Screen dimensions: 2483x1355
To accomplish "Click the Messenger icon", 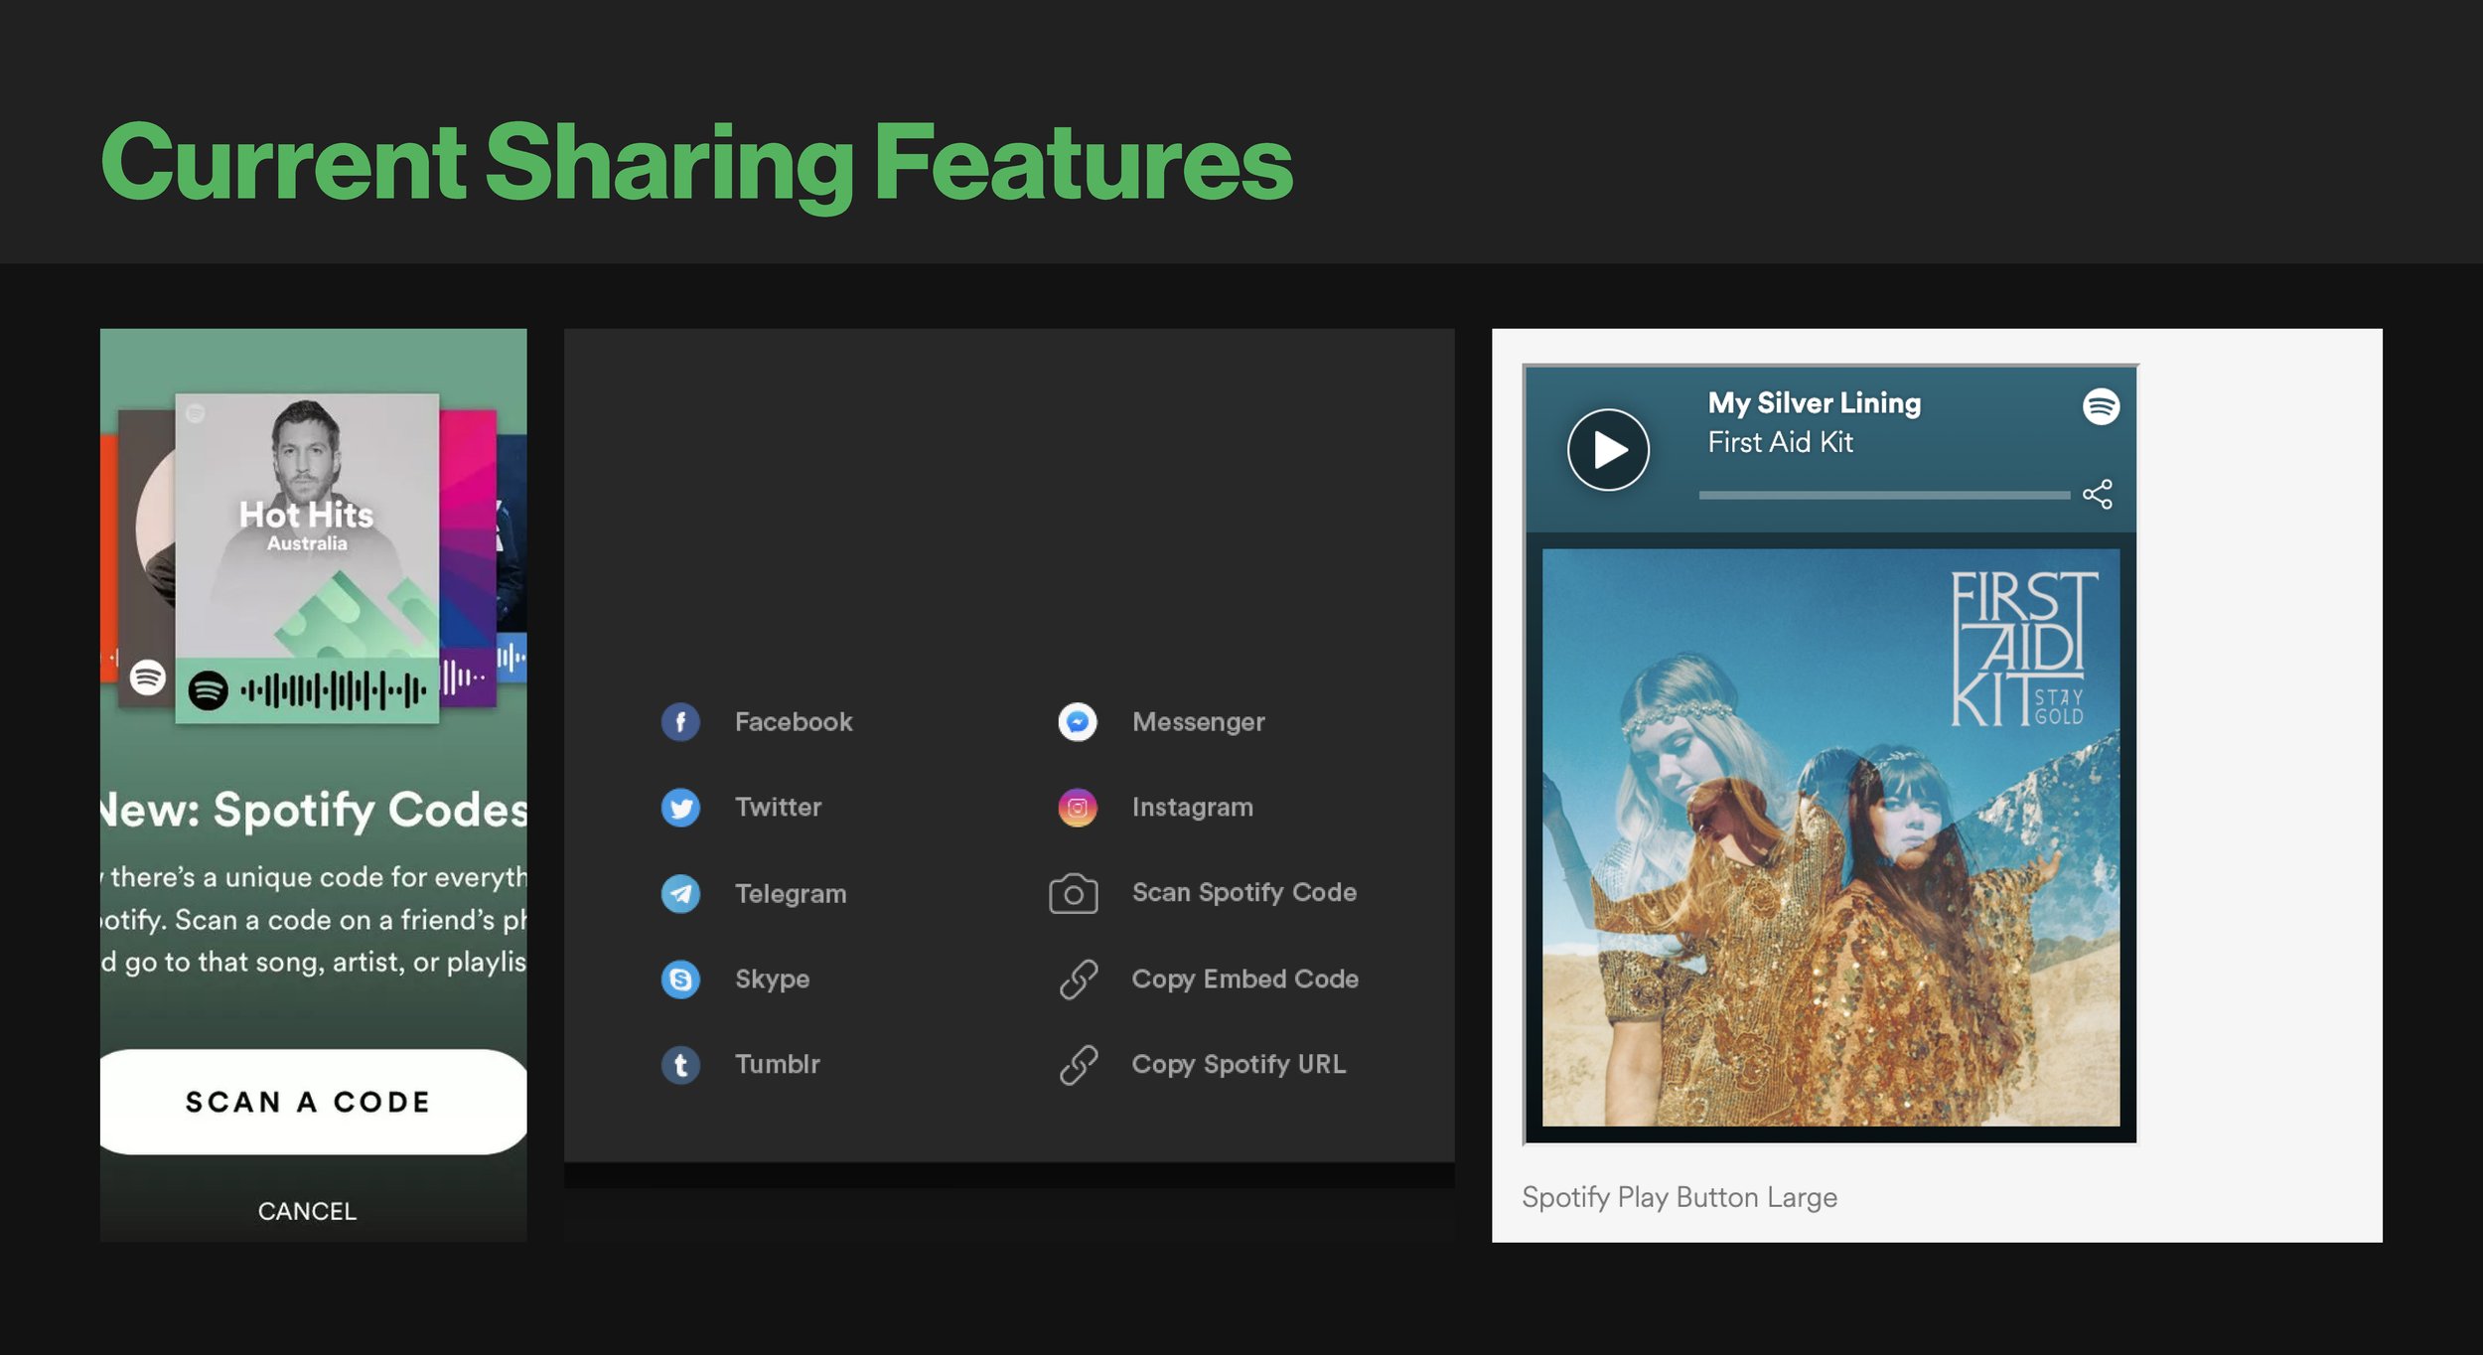I will click(1077, 722).
